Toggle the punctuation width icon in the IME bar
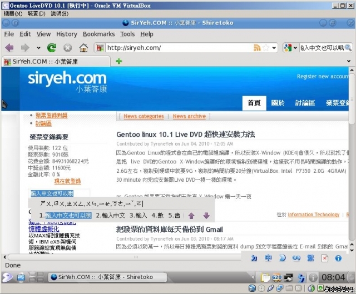Screen dimensions: 356x294 click(296, 258)
